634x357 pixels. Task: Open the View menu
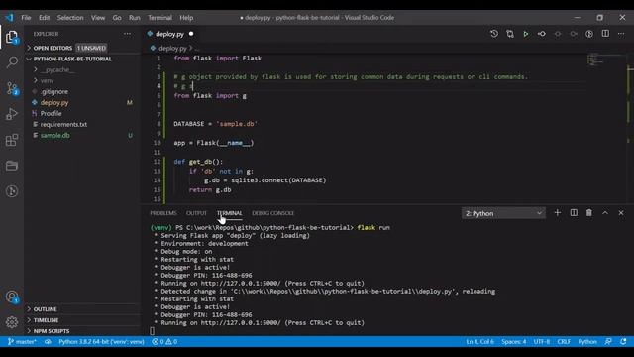coord(98,18)
